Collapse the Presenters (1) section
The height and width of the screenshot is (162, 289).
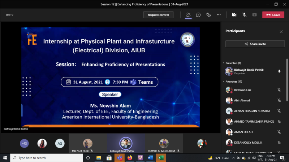(x=237, y=63)
